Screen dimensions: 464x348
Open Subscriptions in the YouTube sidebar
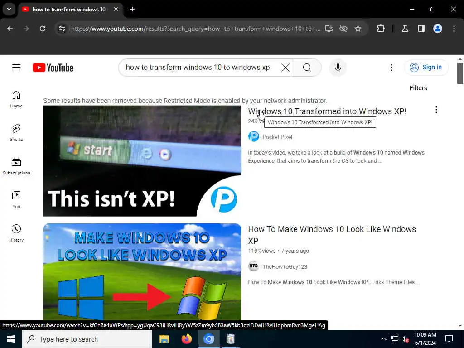(16, 166)
